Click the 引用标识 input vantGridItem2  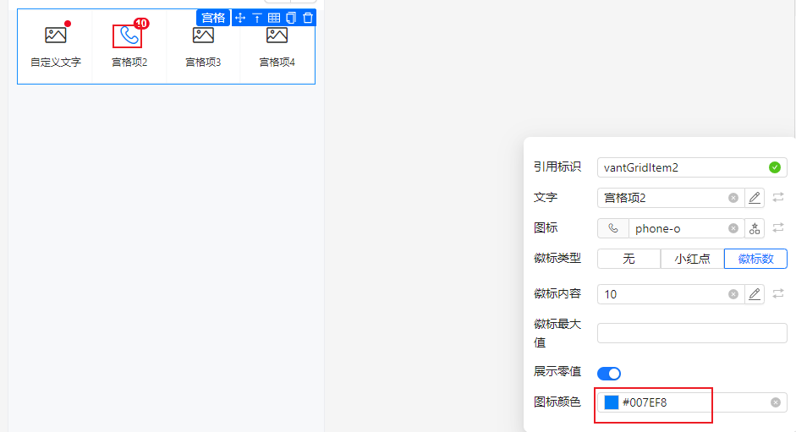click(x=692, y=167)
